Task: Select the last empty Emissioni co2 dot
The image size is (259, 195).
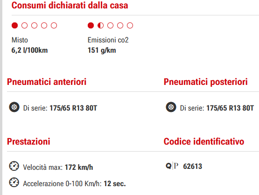Action: [130, 26]
